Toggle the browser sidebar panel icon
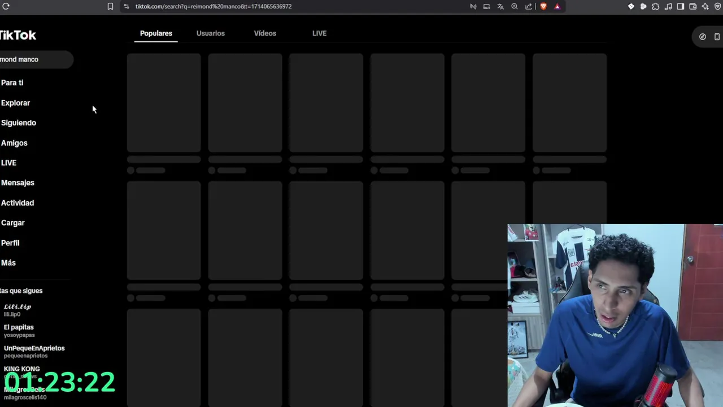Viewport: 723px width, 407px height. pyautogui.click(x=681, y=6)
